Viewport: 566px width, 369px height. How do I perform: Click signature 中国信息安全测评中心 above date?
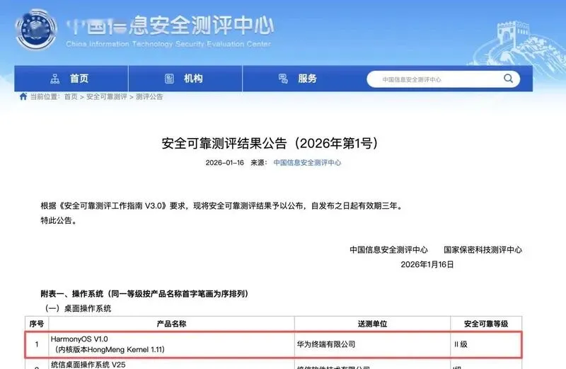point(388,250)
